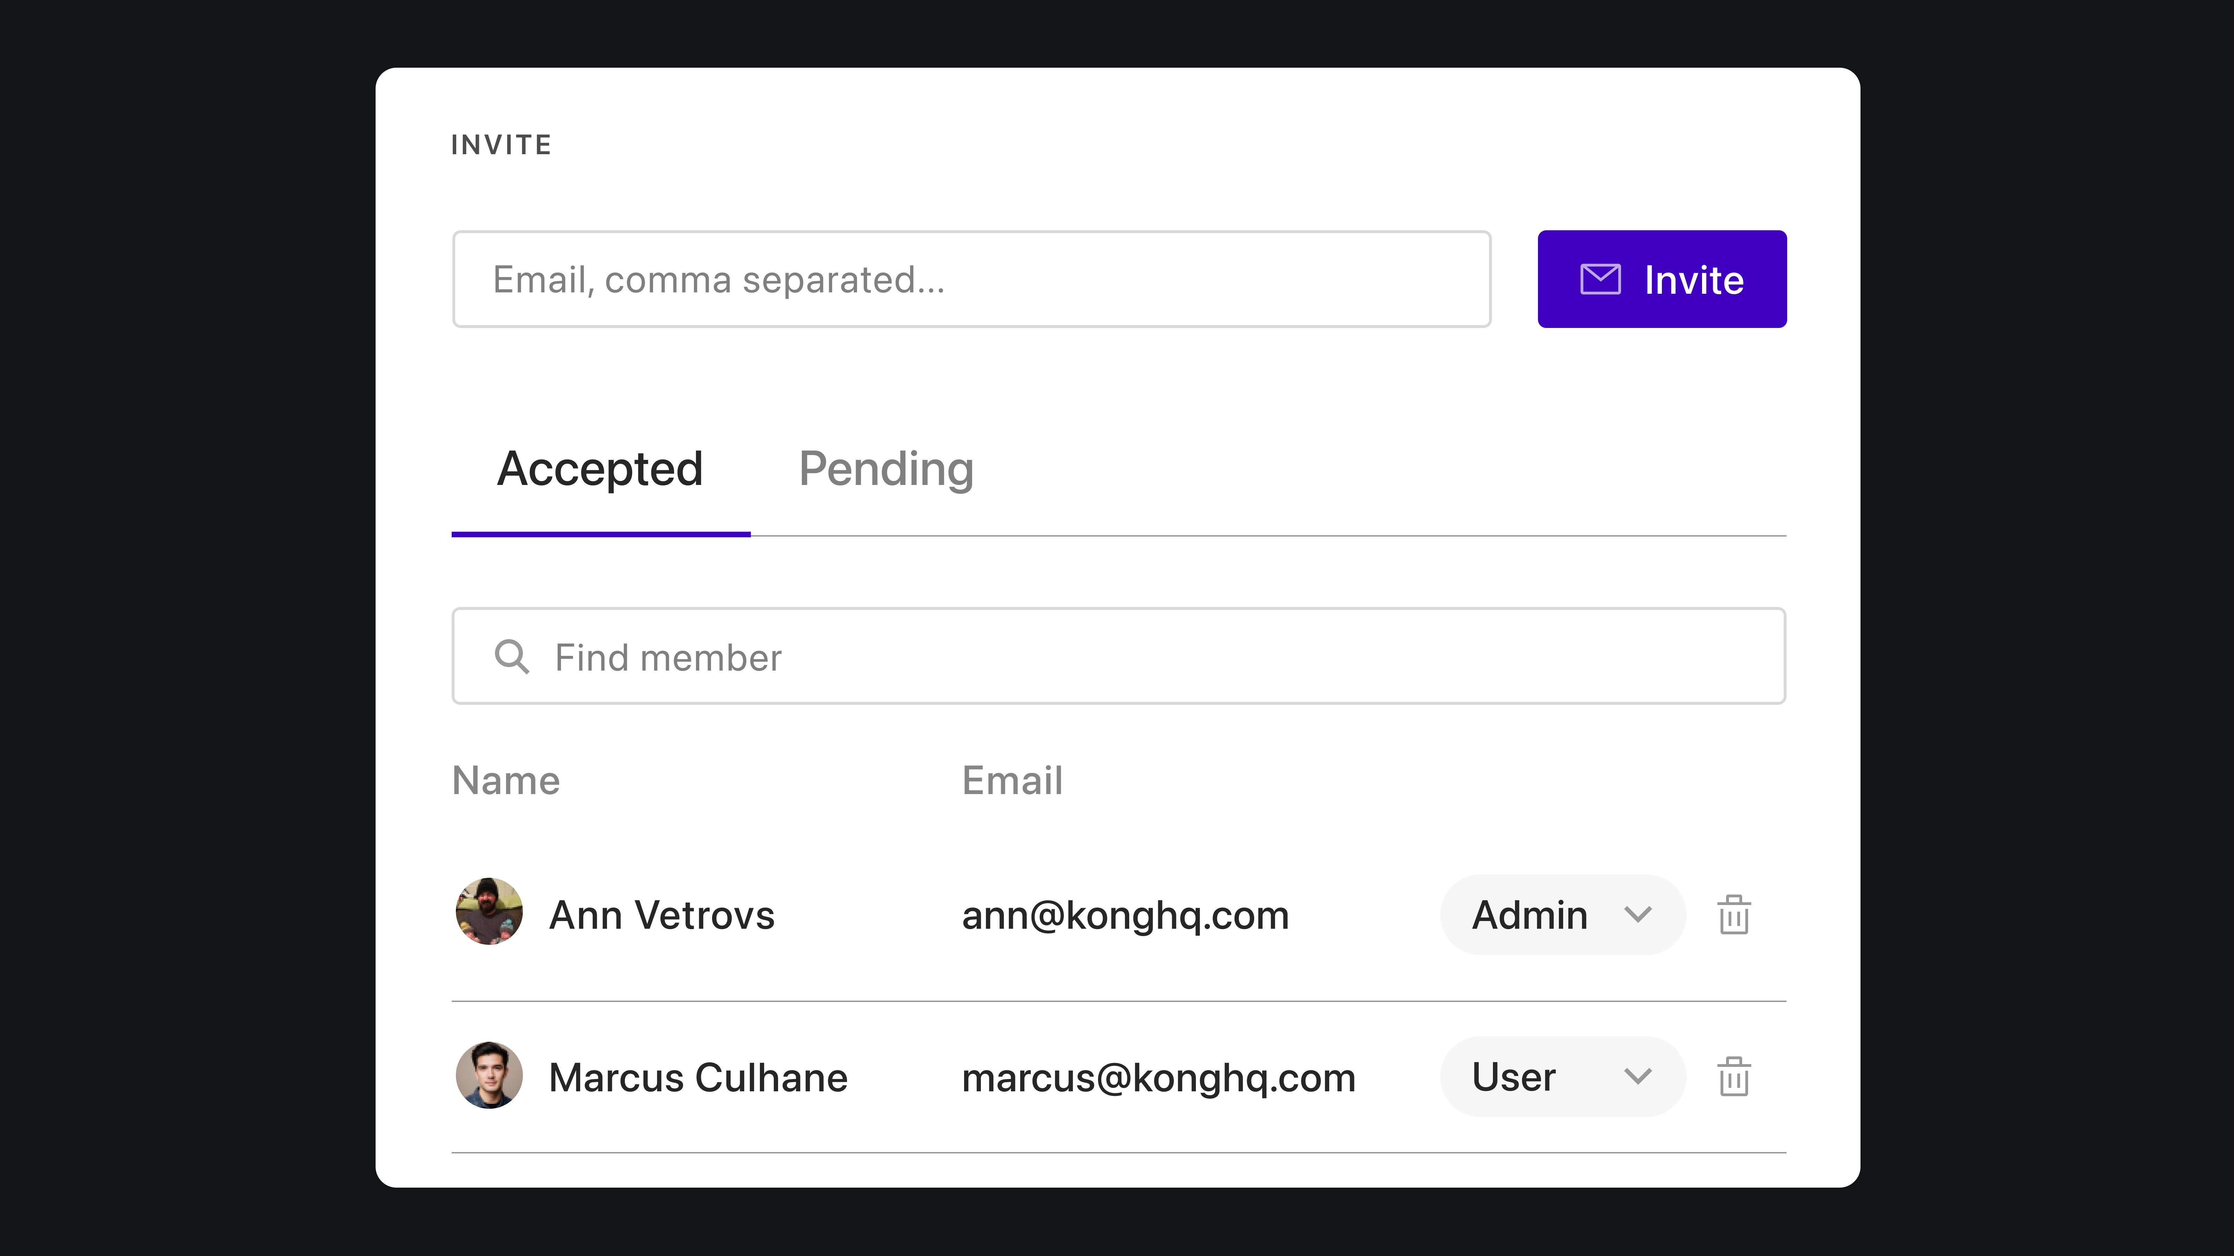Delete Ann Vetrovs with trash icon

1733,914
